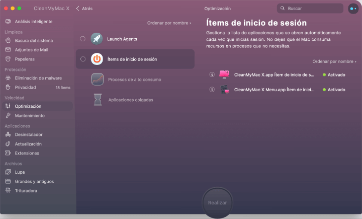Open the right panel Ordenar por nombre dropdown
Screen dimensions: 362x219
pyautogui.click(x=334, y=61)
